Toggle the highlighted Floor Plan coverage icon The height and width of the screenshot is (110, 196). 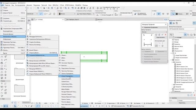[173, 14]
